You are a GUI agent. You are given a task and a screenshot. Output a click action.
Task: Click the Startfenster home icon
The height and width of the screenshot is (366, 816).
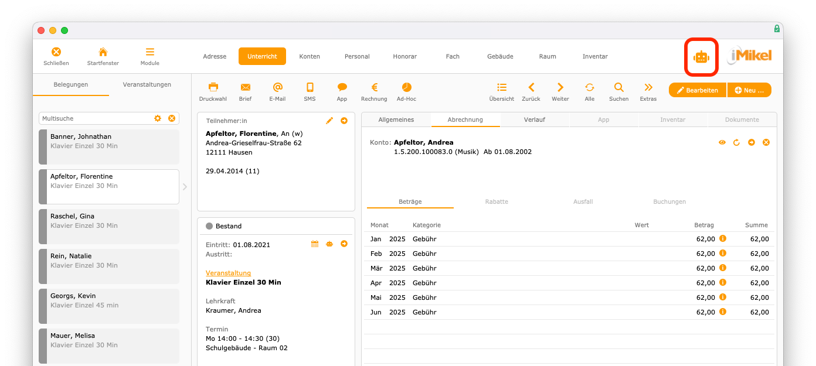(103, 52)
